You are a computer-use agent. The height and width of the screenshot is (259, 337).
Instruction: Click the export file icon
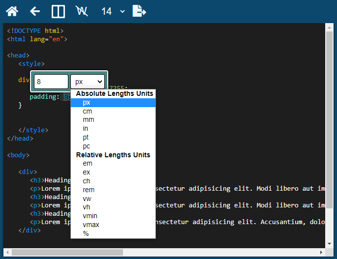click(x=139, y=11)
